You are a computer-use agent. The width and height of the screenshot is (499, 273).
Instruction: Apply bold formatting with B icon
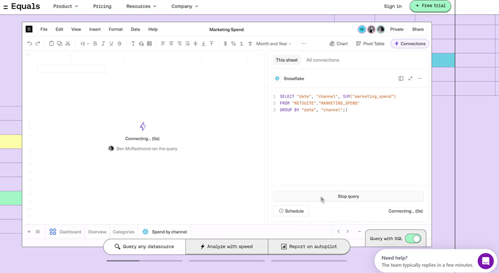coord(95,44)
